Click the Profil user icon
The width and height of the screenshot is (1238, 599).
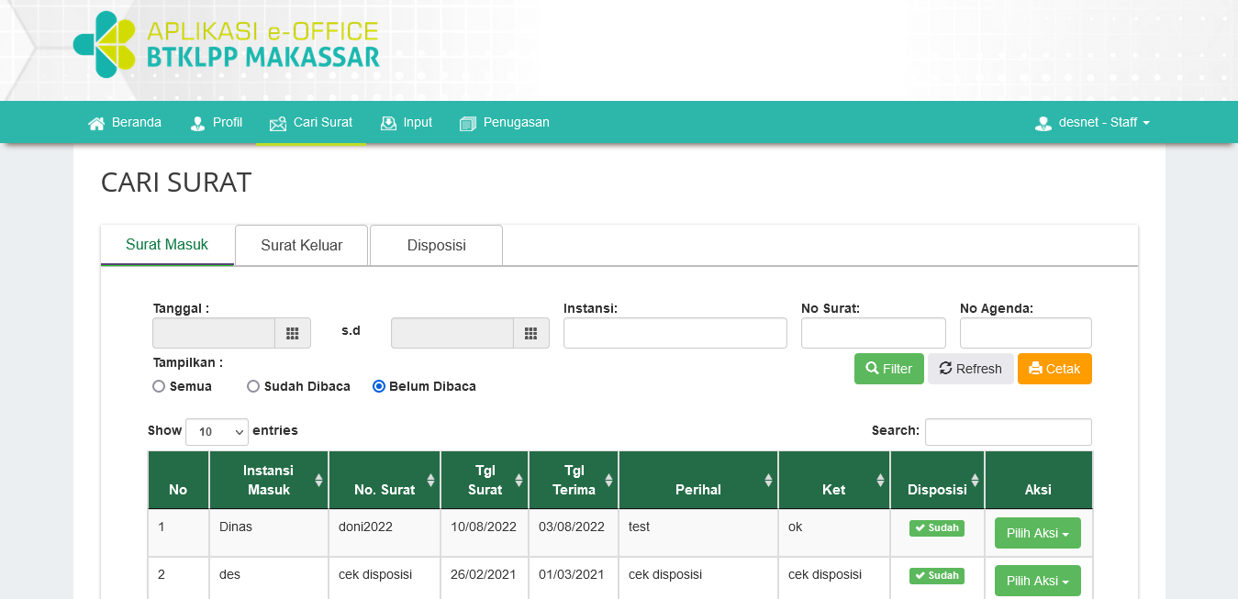click(x=197, y=123)
